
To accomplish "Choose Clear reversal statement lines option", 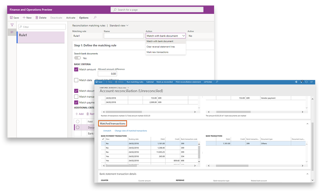I will click(166, 47).
